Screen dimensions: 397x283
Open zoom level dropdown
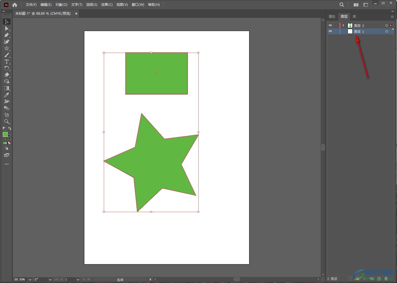tap(30, 279)
